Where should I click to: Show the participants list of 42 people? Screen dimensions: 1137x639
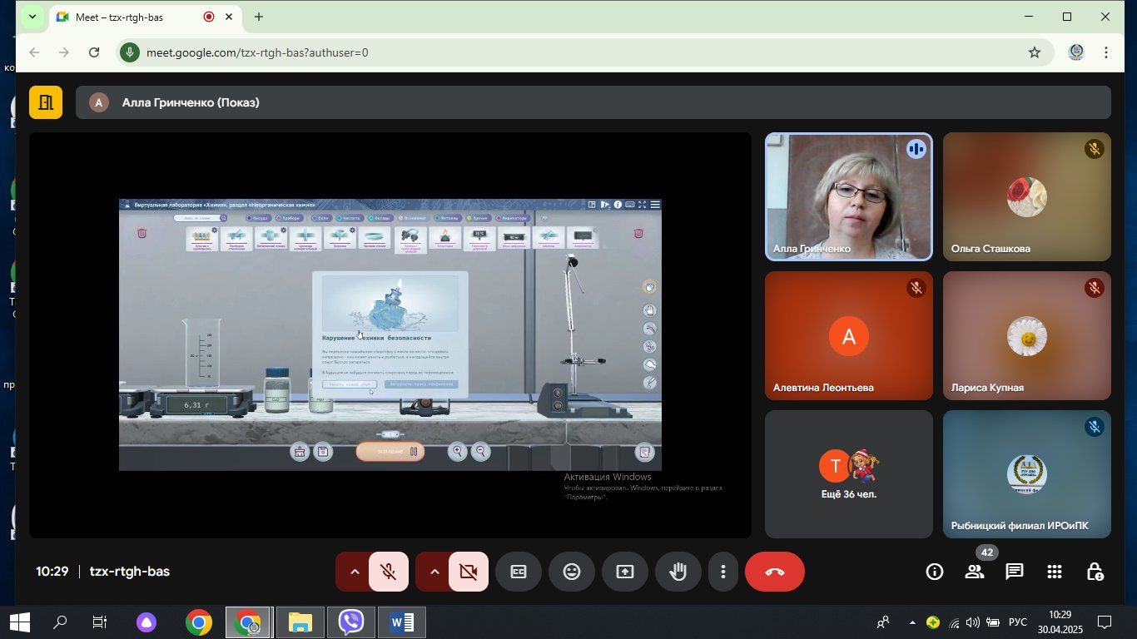click(975, 572)
